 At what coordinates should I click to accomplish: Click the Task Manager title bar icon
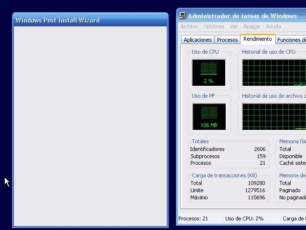pos(183,16)
